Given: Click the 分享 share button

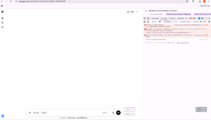Looking at the screenshot, I should point(130,12).
